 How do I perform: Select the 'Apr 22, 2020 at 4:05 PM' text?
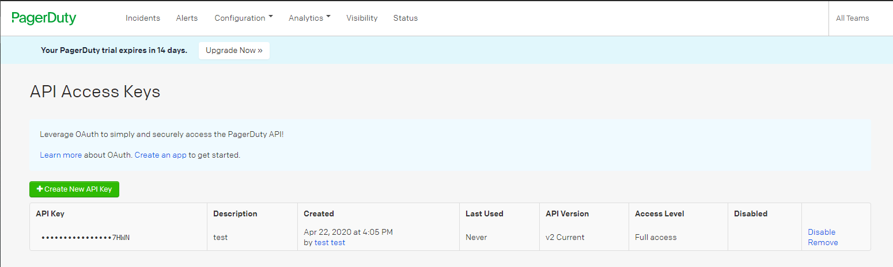[349, 232]
